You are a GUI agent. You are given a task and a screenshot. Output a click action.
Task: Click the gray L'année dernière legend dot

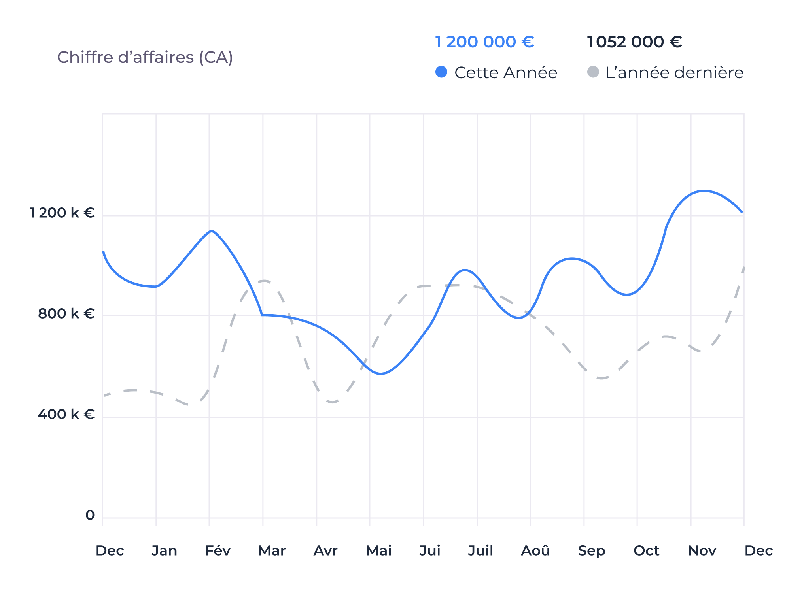tap(593, 72)
